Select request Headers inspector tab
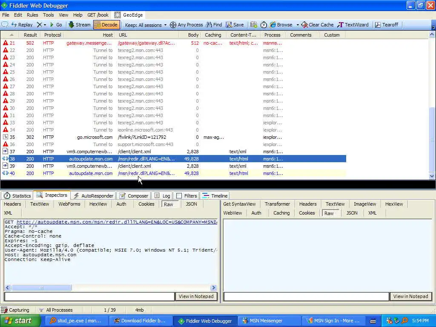 tap(12, 204)
